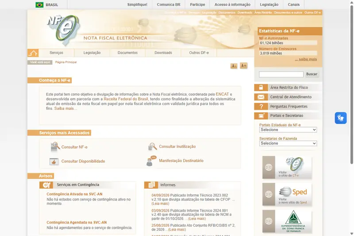The width and height of the screenshot is (354, 236).
Task: Go to the home page house icon
Action: coord(33,53)
